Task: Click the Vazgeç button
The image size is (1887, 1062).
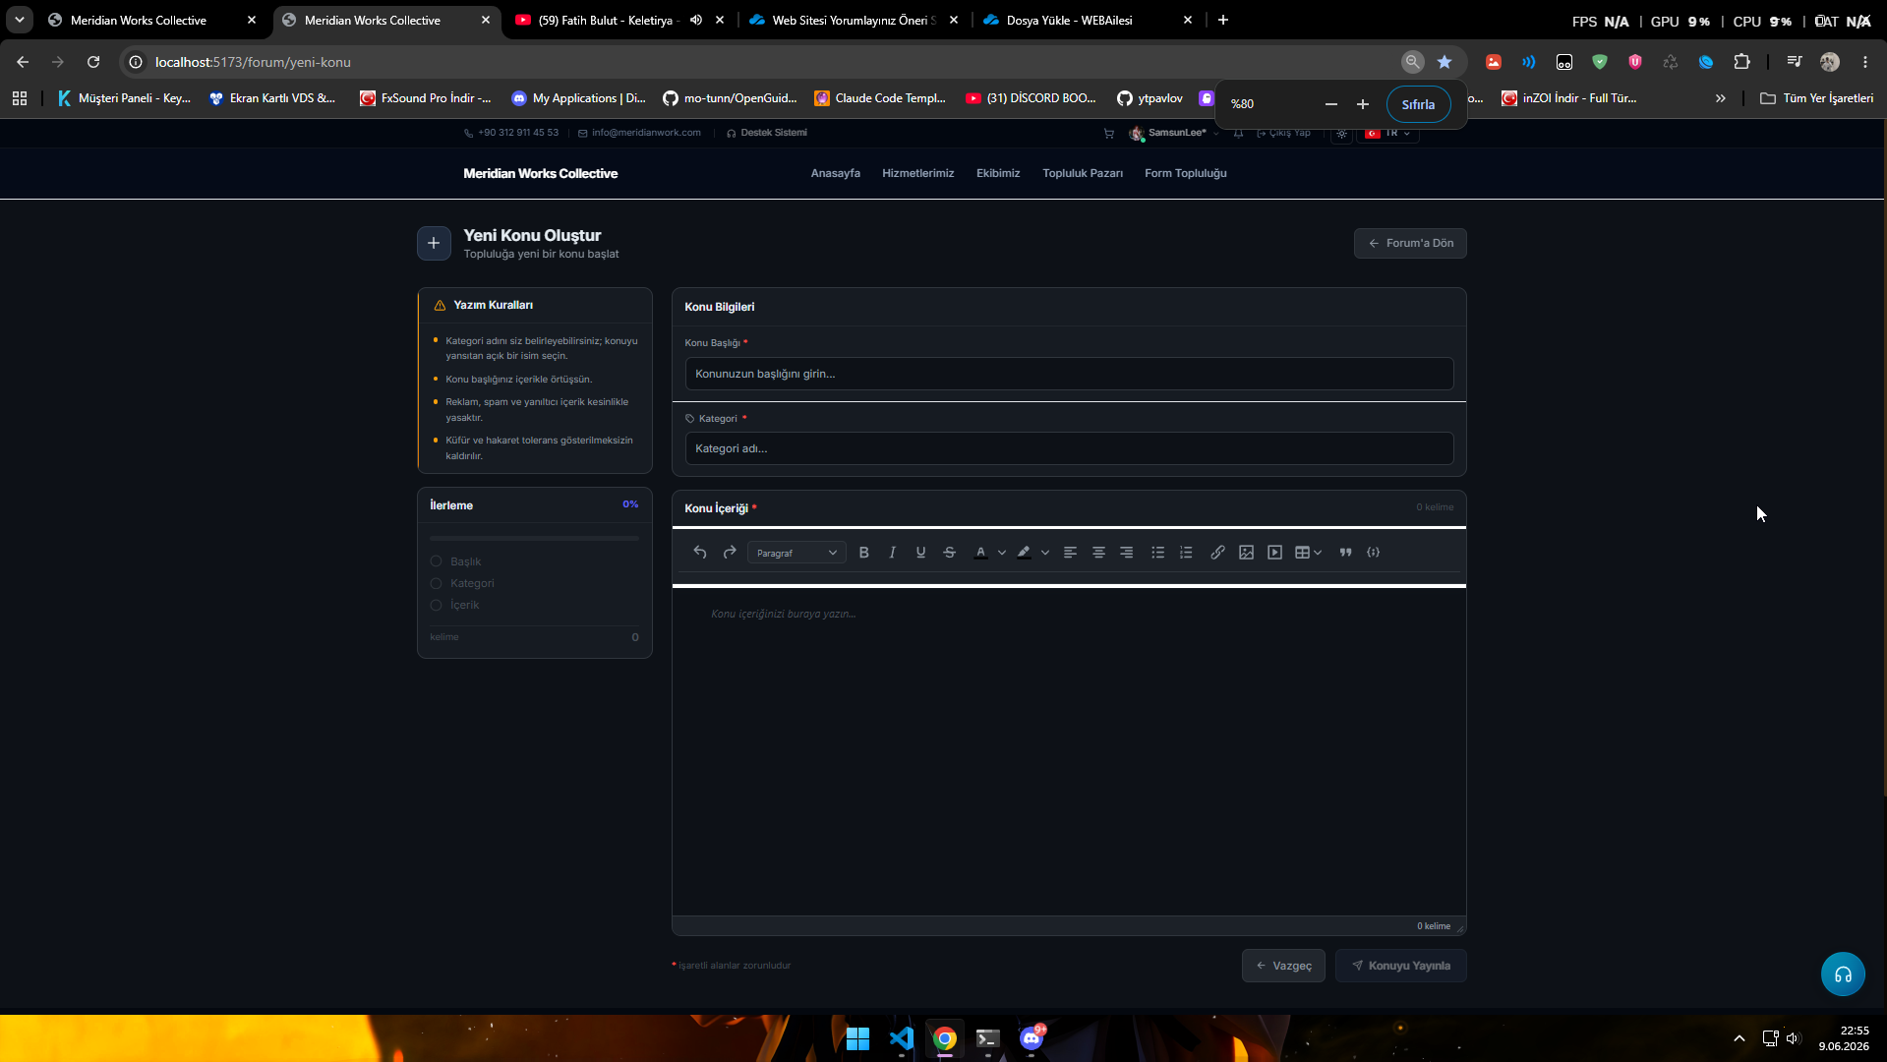Action: (1283, 966)
